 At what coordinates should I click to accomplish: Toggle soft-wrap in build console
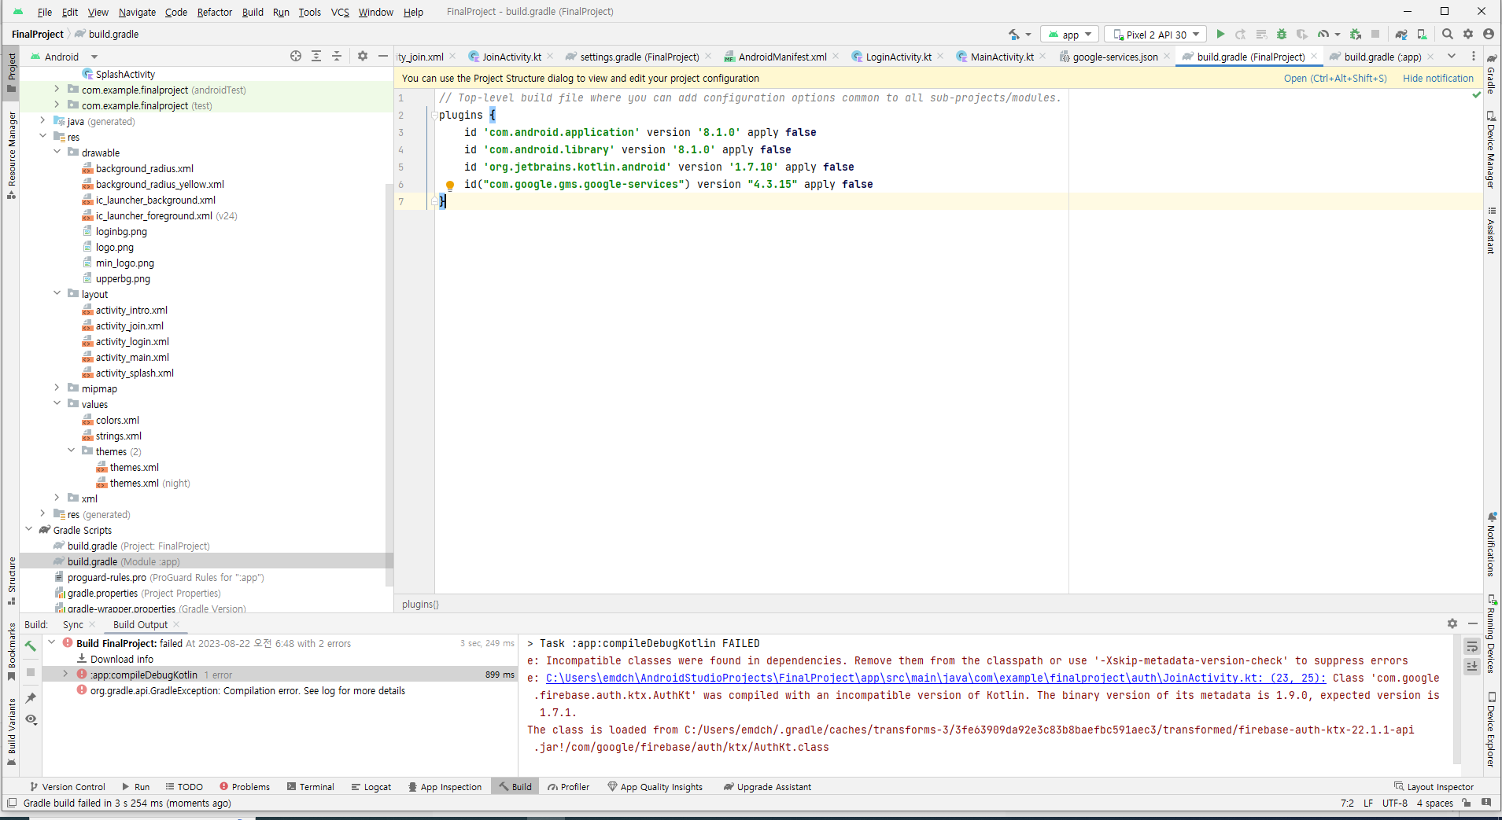[1472, 646]
